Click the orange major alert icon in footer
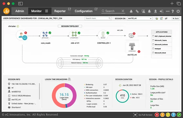This screenshot has width=183, height=118. (162, 115)
